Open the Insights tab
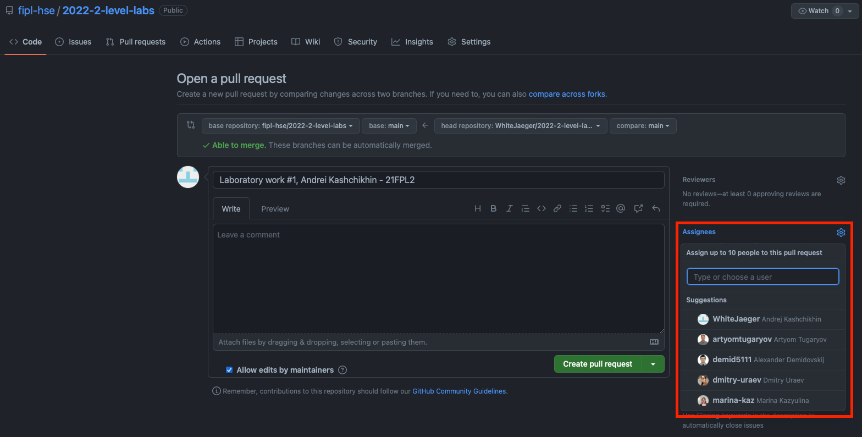This screenshot has width=862, height=437. (x=412, y=42)
